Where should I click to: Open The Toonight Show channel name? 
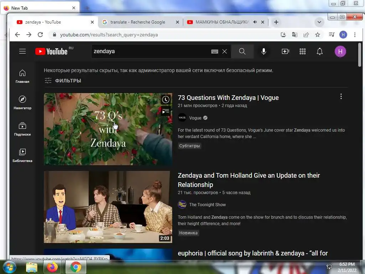pos(207,204)
